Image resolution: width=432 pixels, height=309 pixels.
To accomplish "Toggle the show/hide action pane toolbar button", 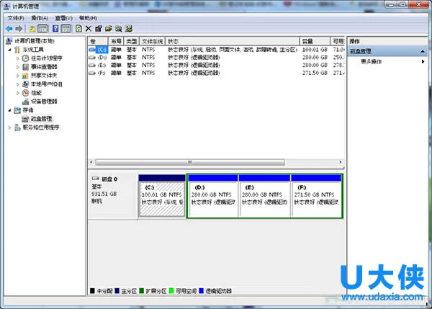I will coord(66,28).
